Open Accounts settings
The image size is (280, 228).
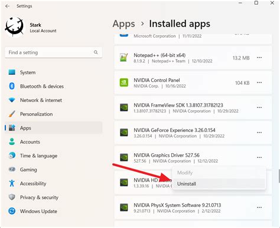coord(54,141)
